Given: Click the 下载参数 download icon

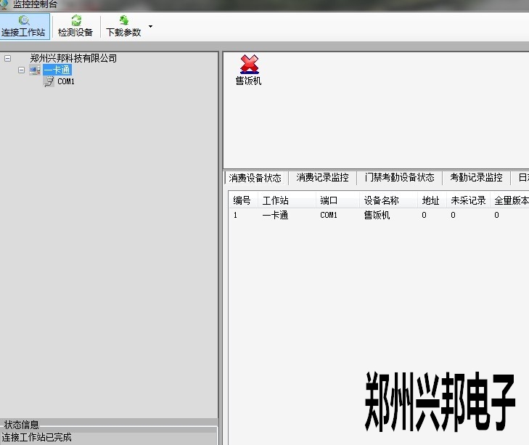Looking at the screenshot, I should click(124, 20).
